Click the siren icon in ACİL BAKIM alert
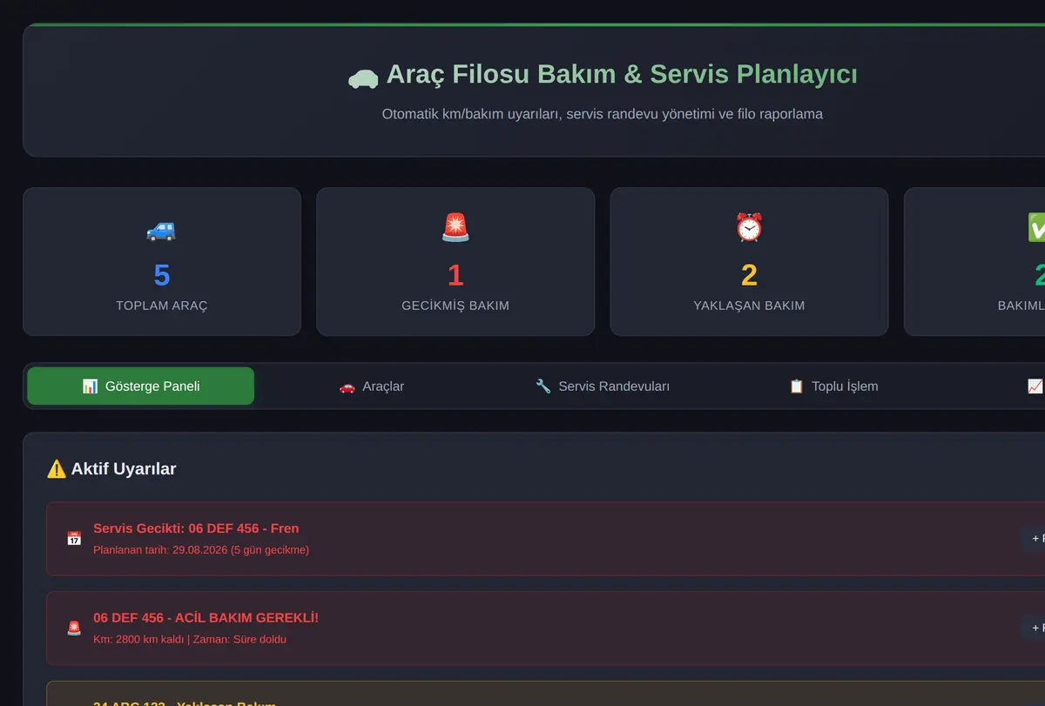 (x=74, y=629)
